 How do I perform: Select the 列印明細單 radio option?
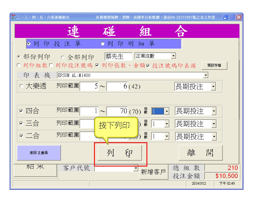click(103, 44)
